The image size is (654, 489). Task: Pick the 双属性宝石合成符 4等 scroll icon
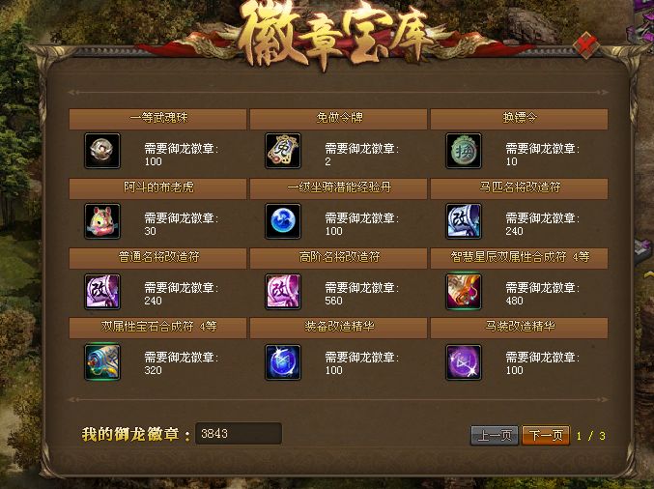(x=102, y=361)
